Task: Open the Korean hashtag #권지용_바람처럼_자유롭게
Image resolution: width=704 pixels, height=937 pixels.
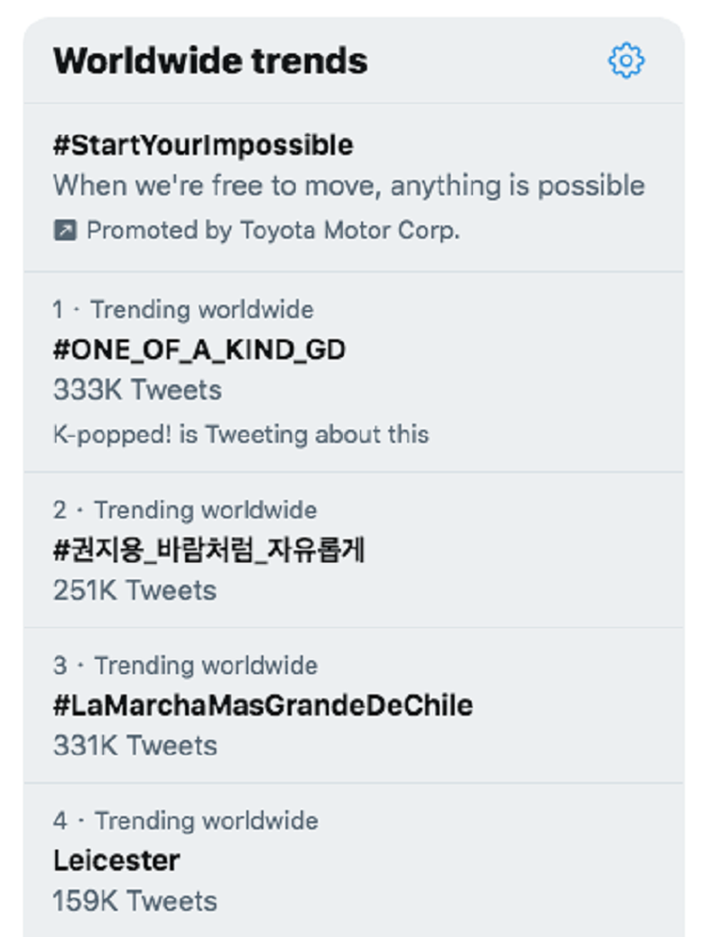Action: pyautogui.click(x=208, y=549)
